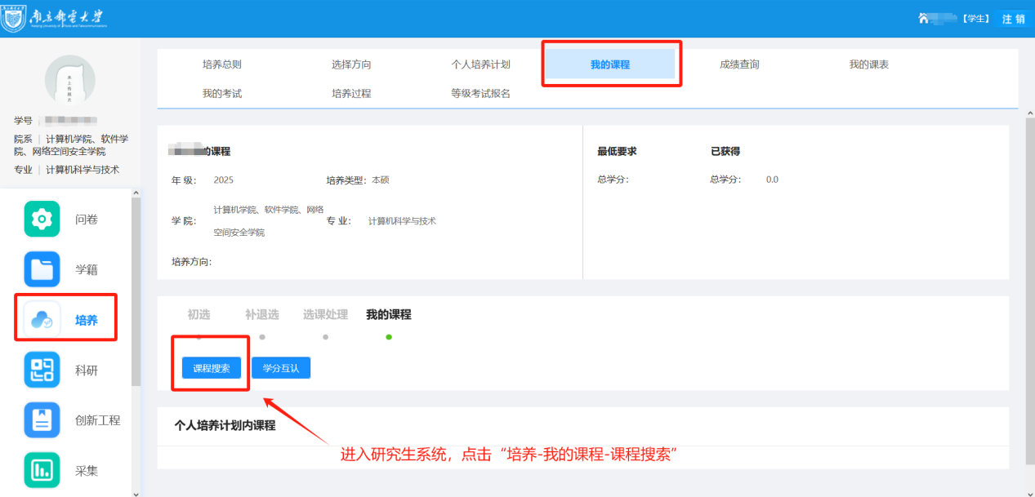The image size is (1035, 497).
Task: Open the 科研 QR-style icon
Action: (42, 370)
